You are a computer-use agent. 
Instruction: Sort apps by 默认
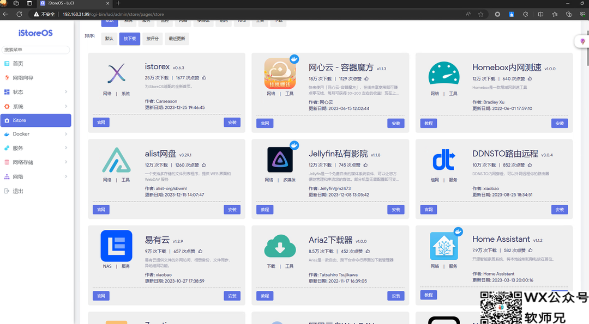click(109, 39)
